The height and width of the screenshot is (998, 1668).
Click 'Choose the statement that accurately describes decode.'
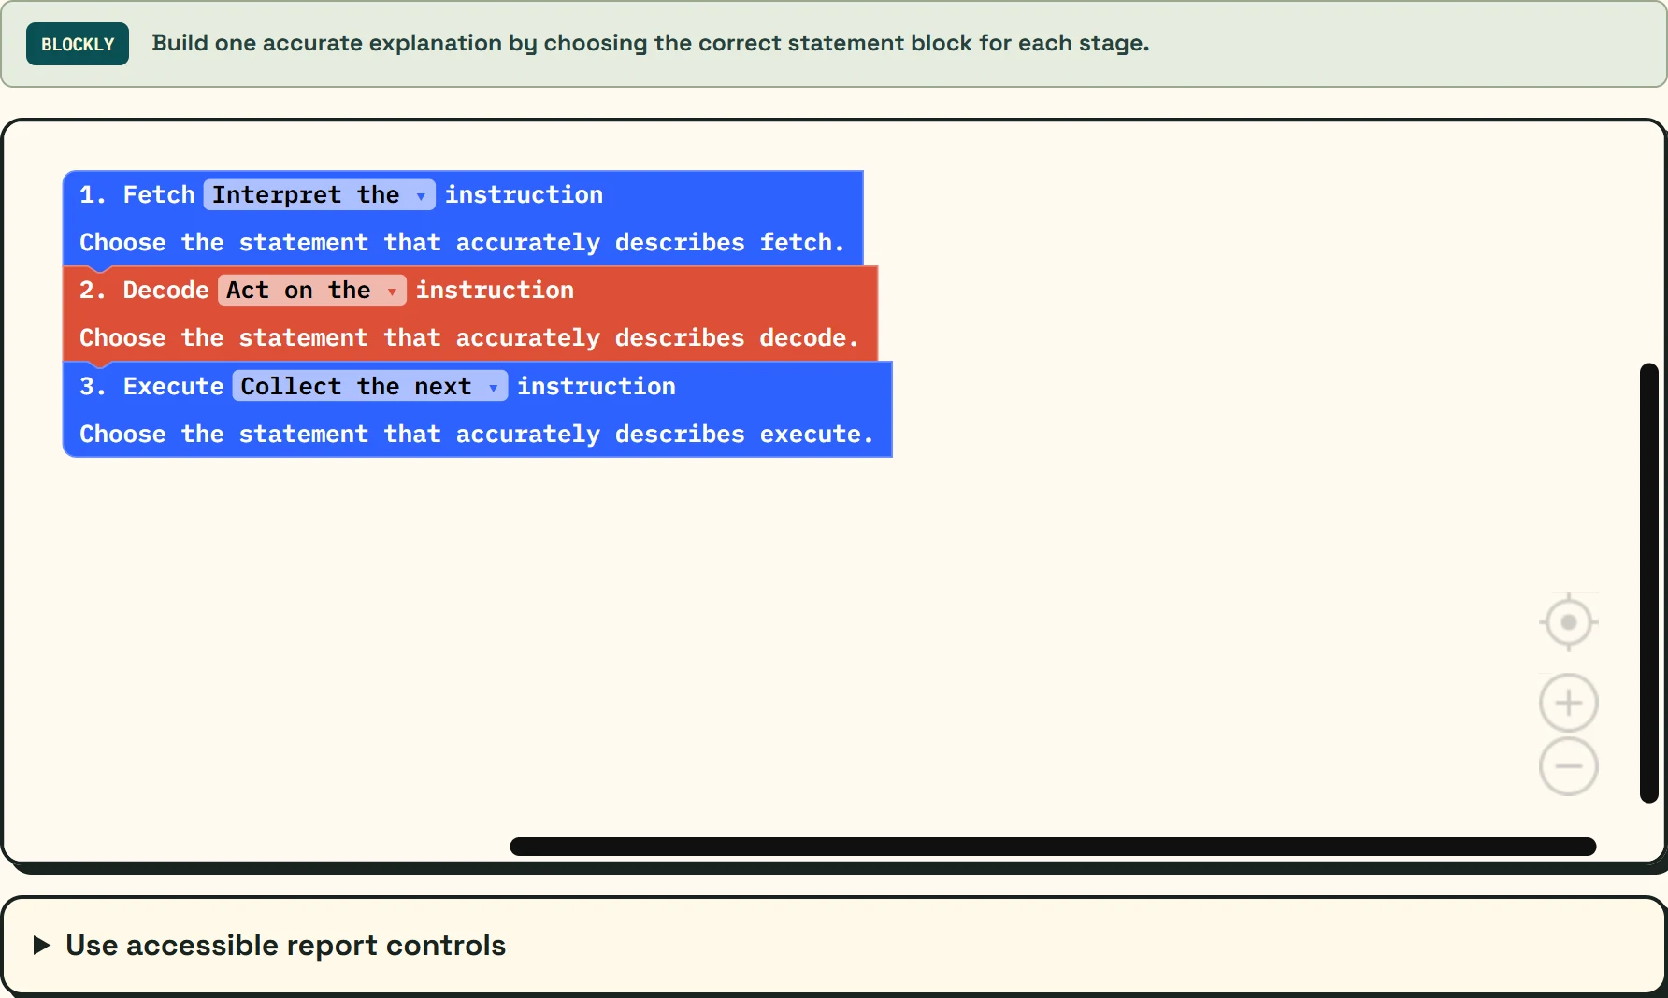[469, 337]
